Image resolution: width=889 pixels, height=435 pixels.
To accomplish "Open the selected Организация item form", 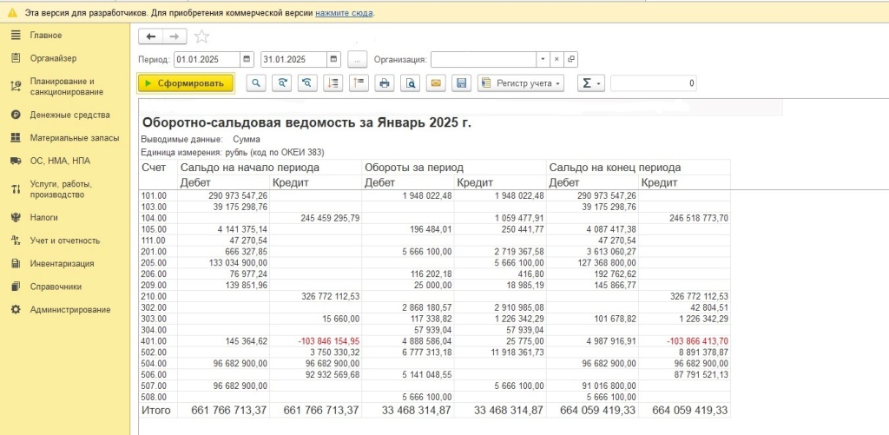I will (571, 59).
